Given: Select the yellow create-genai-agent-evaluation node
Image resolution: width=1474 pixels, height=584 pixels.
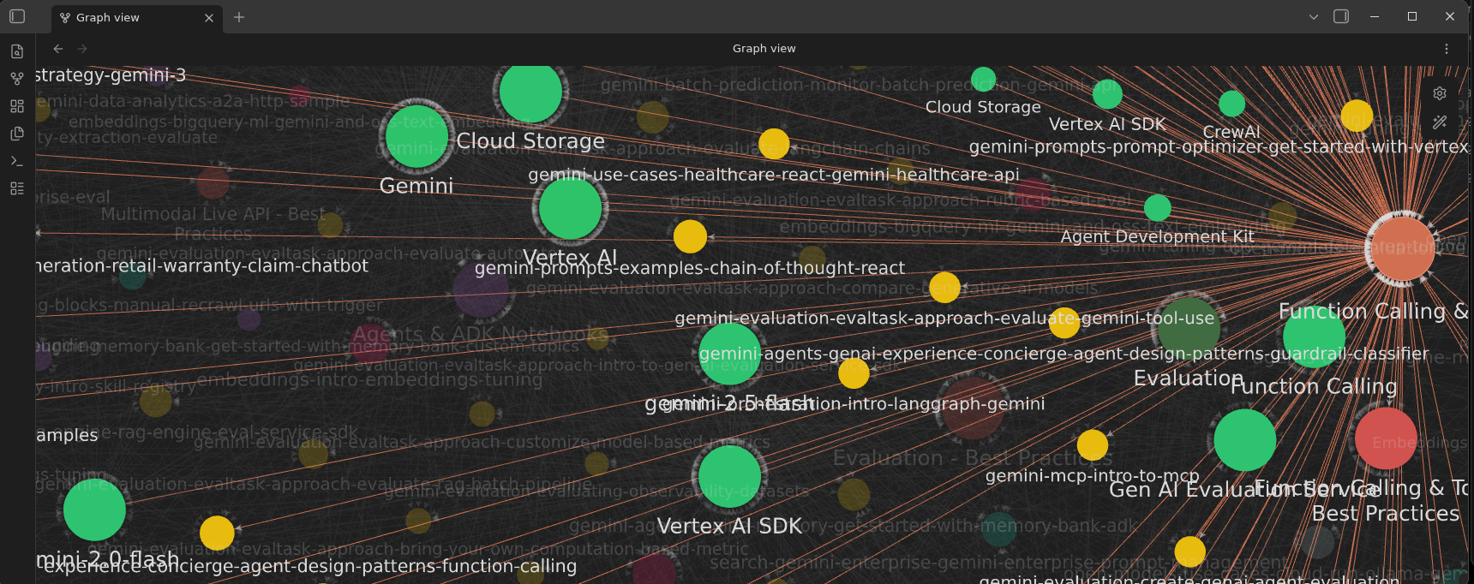Looking at the screenshot, I should (1190, 551).
